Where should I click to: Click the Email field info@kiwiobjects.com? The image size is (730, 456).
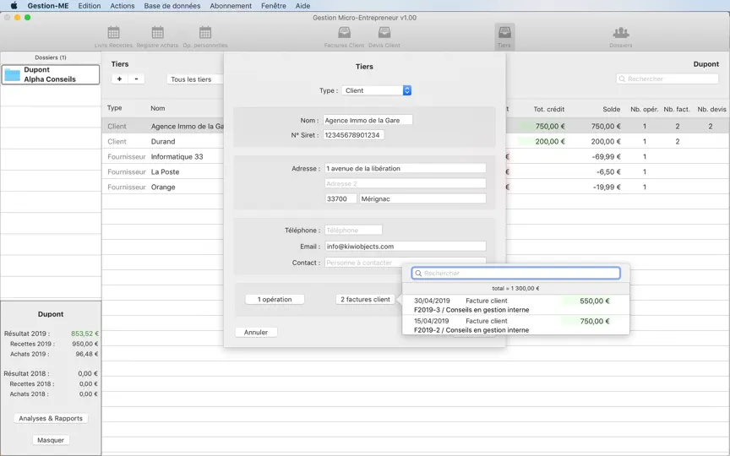pos(406,246)
